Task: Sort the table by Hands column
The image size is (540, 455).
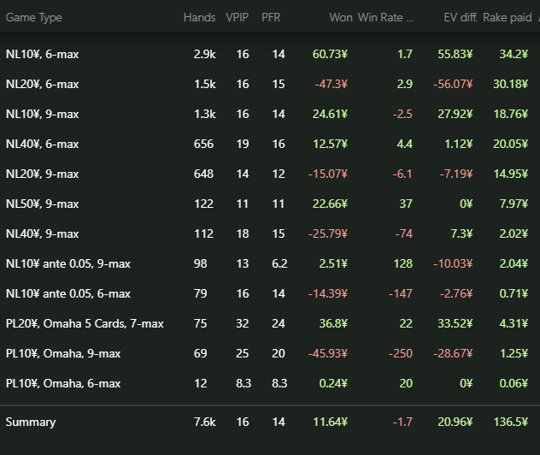Action: pyautogui.click(x=199, y=17)
